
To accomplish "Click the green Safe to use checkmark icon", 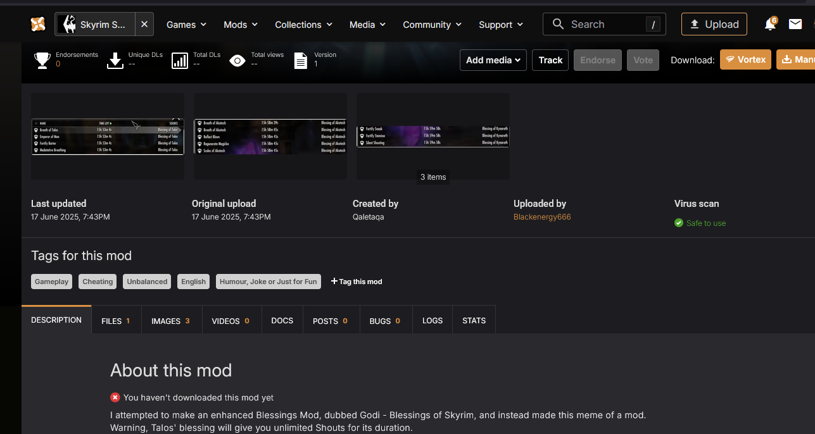I will (679, 223).
